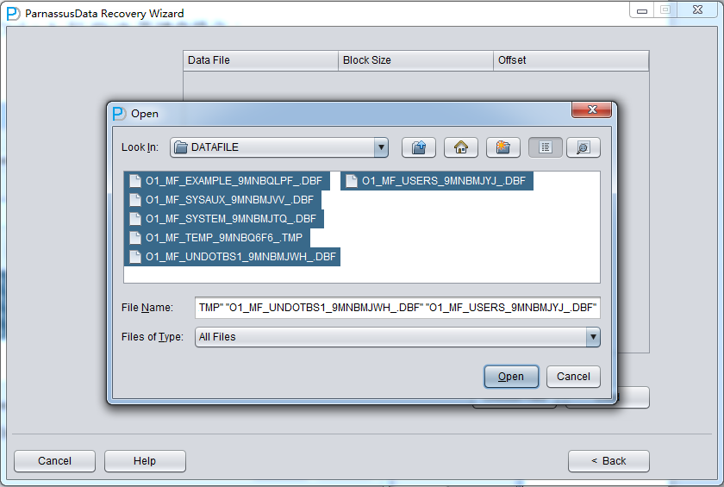Click the File Name input field
724x487 pixels.
pos(397,308)
